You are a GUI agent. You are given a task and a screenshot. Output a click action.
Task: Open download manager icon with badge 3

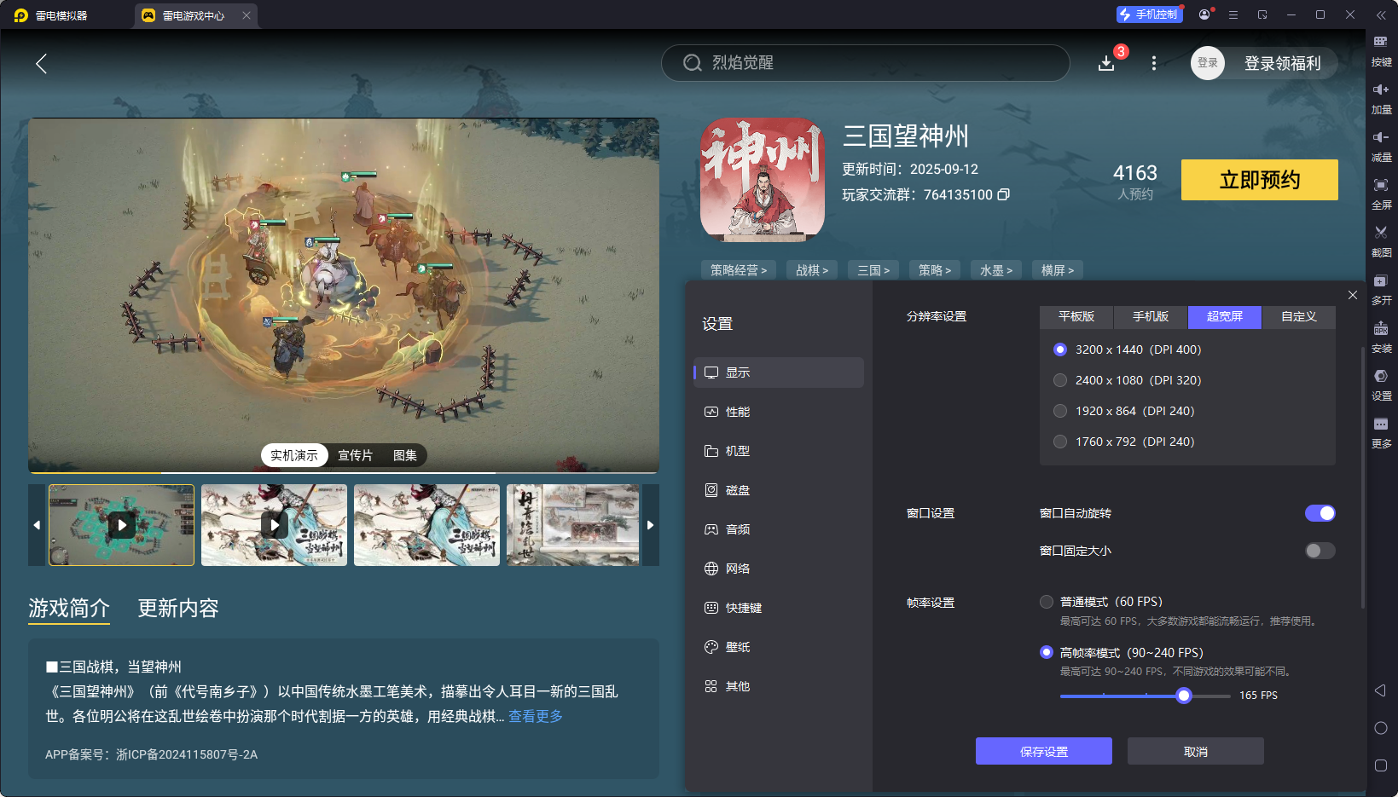[1105, 63]
